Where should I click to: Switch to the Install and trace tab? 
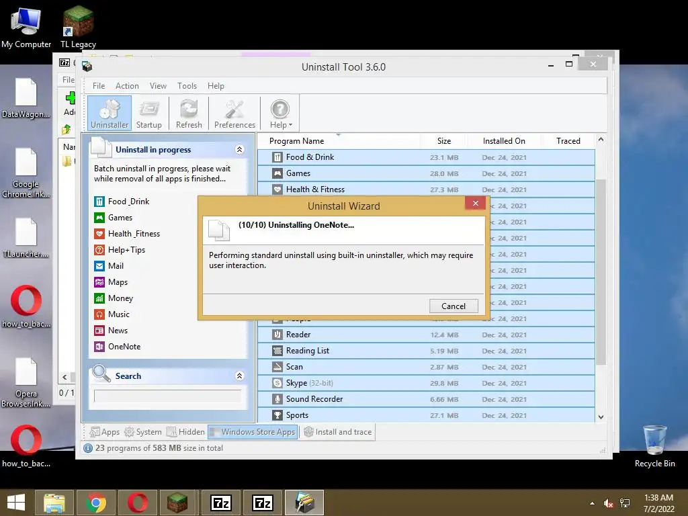click(338, 432)
